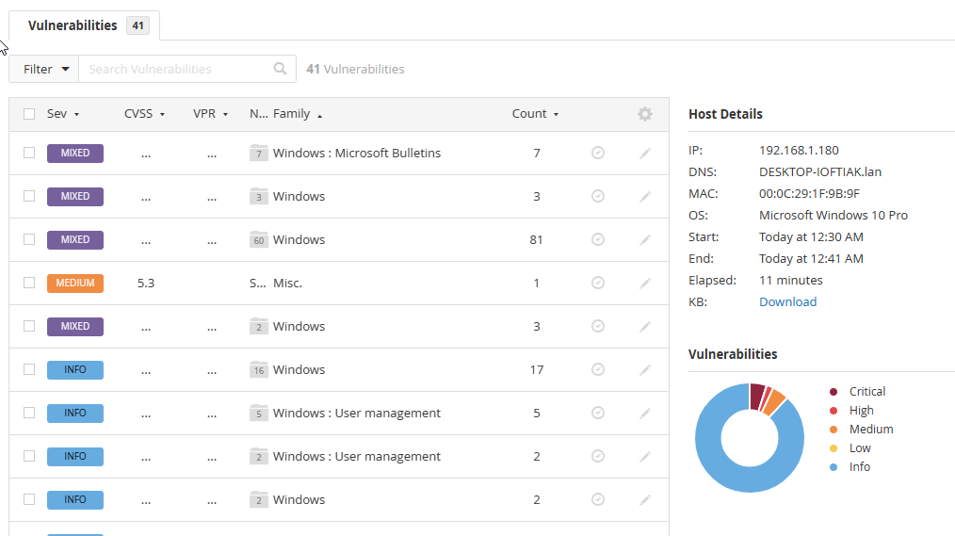Click pencil icon in MIXED Windows row with folder 3
Screen dimensions: 955x536
pyautogui.click(x=645, y=196)
